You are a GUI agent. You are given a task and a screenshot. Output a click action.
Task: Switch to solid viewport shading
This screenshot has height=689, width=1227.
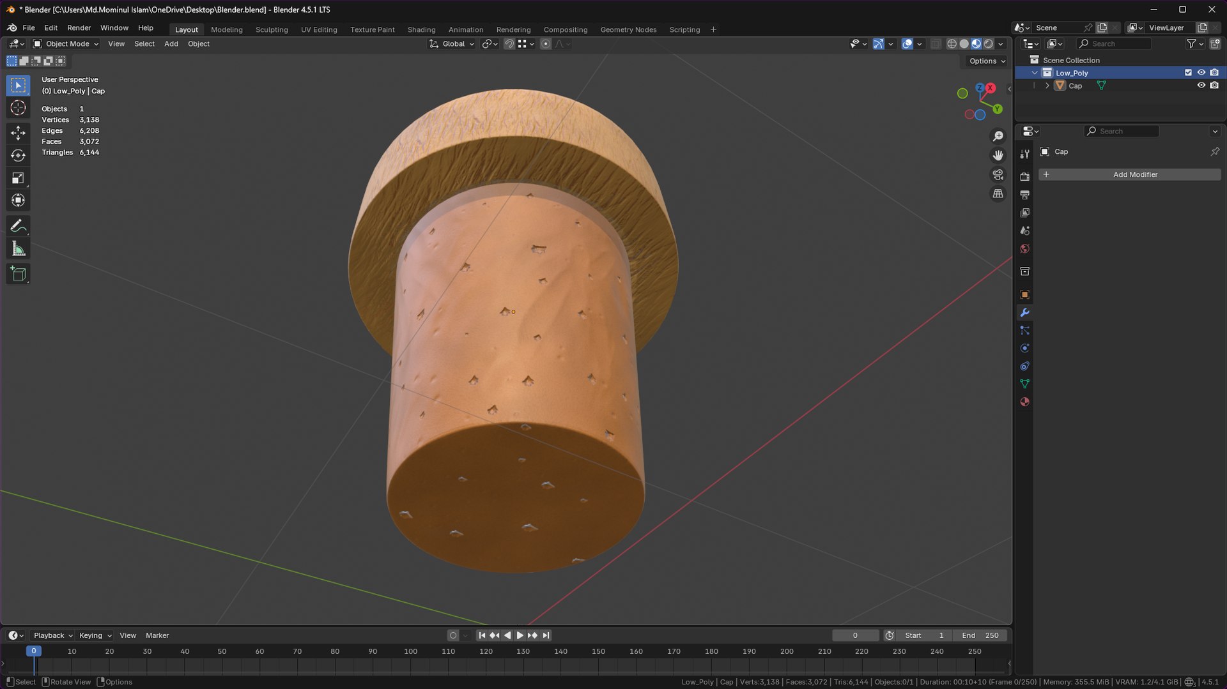(964, 43)
